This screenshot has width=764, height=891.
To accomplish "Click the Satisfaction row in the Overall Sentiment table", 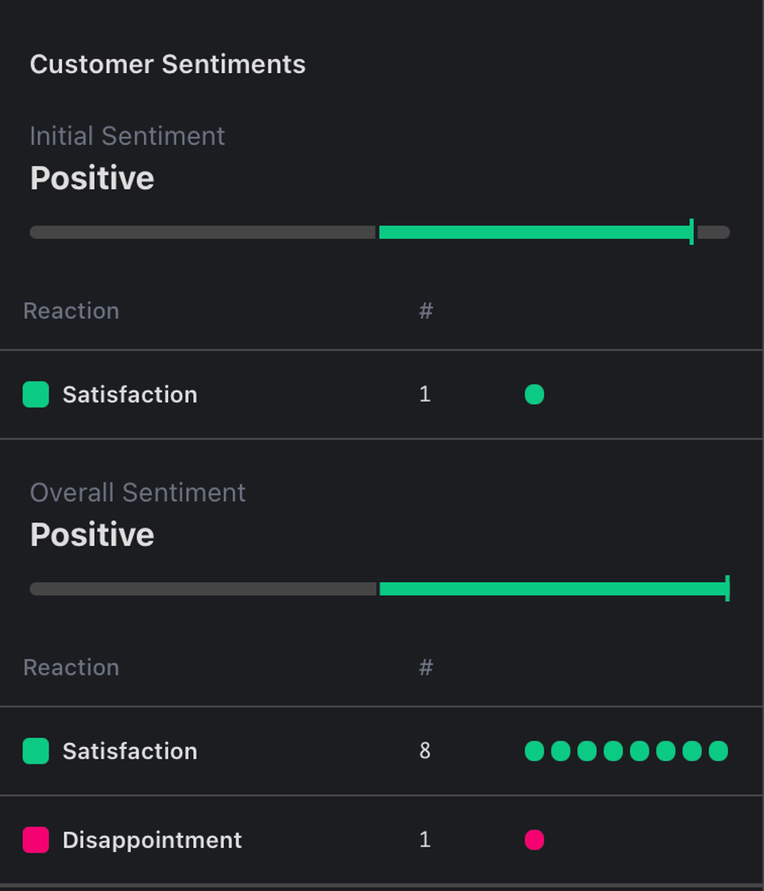I will click(131, 751).
